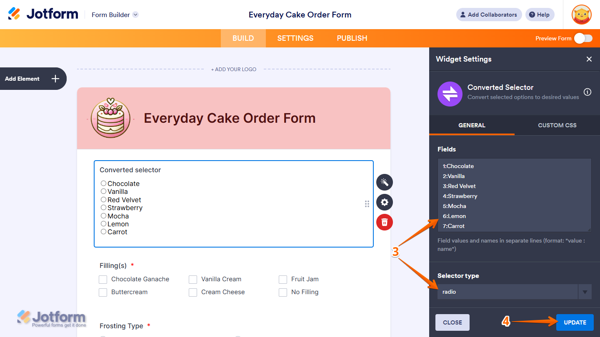This screenshot has height=337, width=600.
Task: Enable the Preview Form toggle
Action: 583,38
